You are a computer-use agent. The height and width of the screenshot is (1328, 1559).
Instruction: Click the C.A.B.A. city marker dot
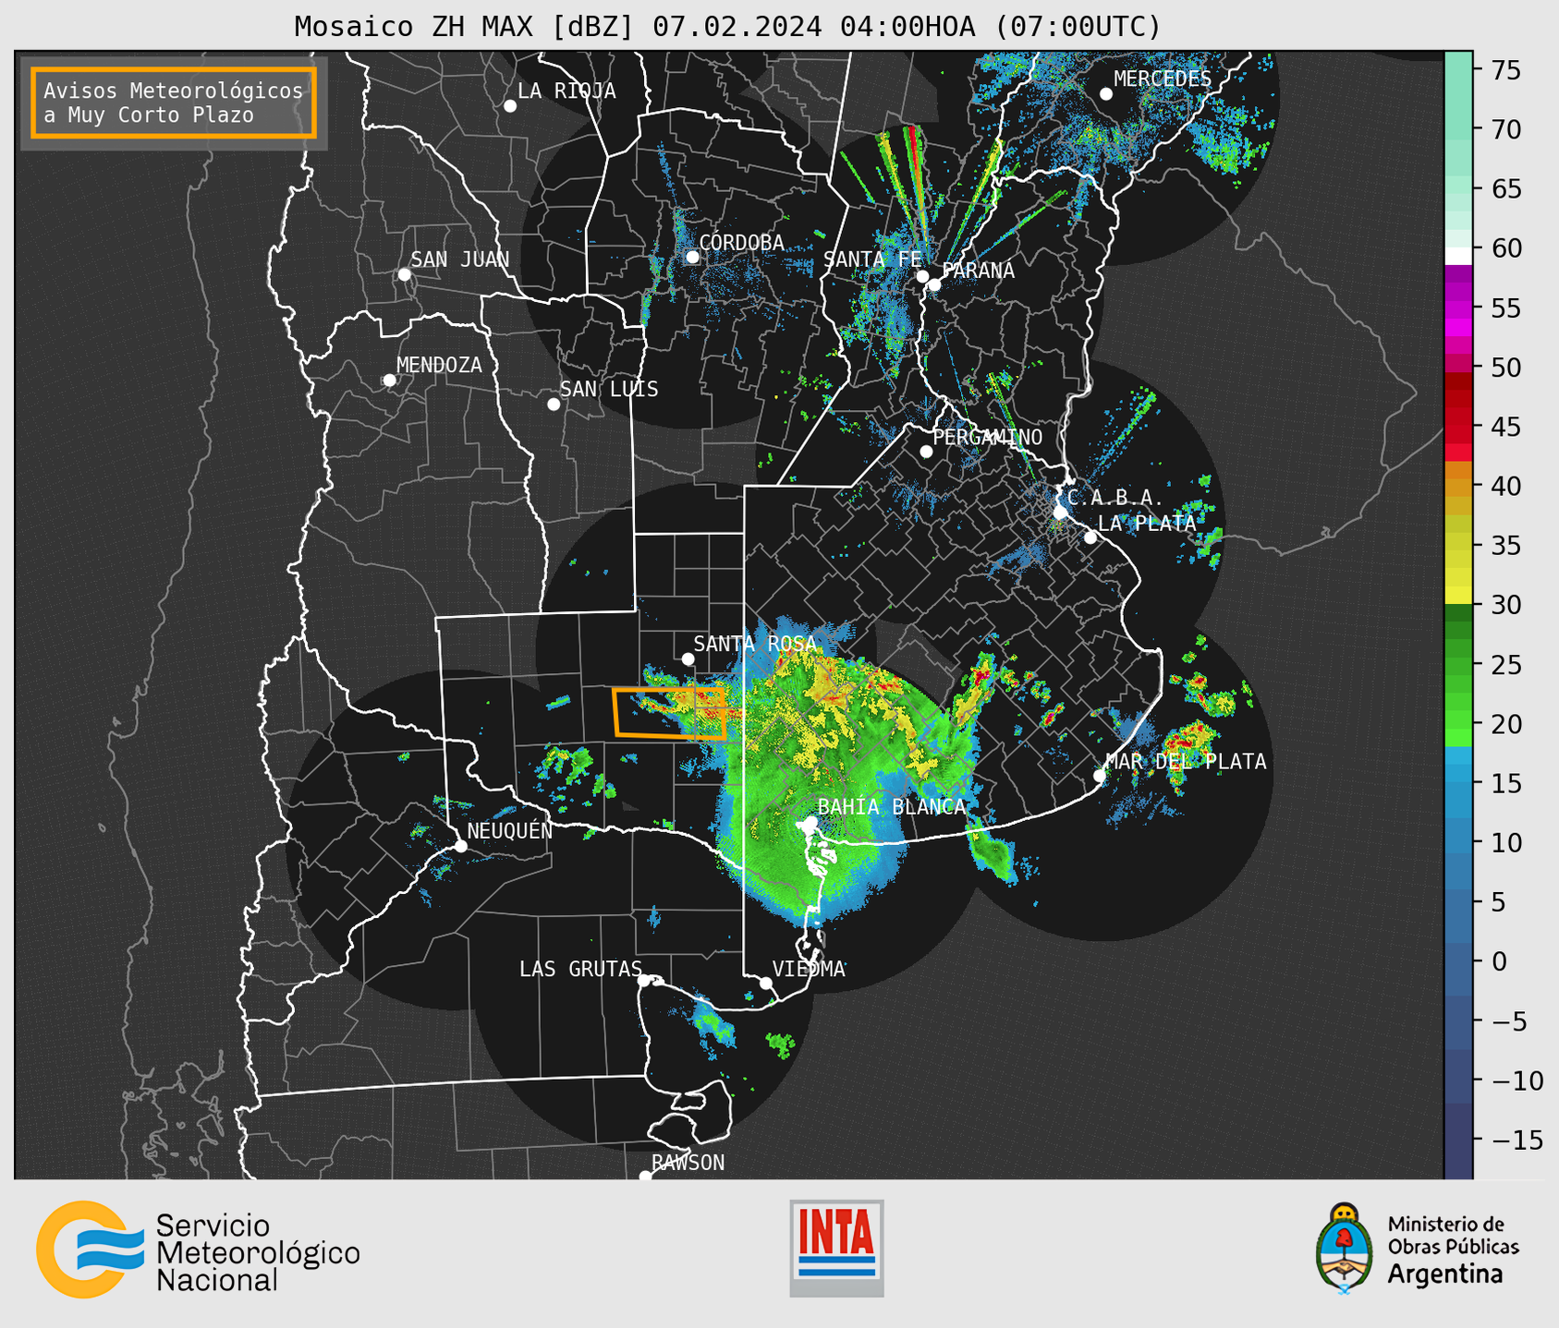pos(1061,512)
